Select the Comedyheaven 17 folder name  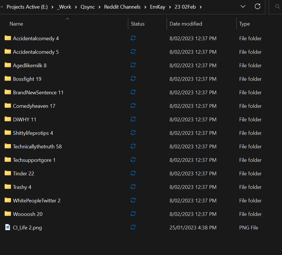click(34, 106)
